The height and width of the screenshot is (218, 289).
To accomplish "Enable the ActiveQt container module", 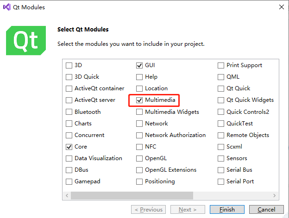I will 69,88.
